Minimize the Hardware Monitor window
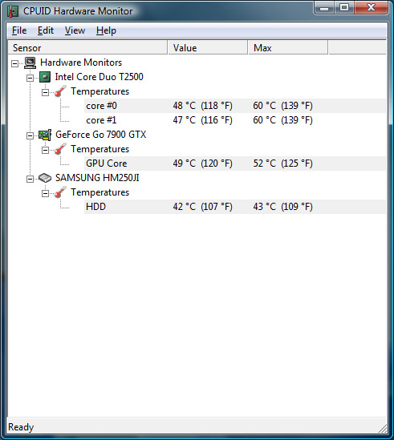Screen dimensions: 394x440 [x=324, y=8]
